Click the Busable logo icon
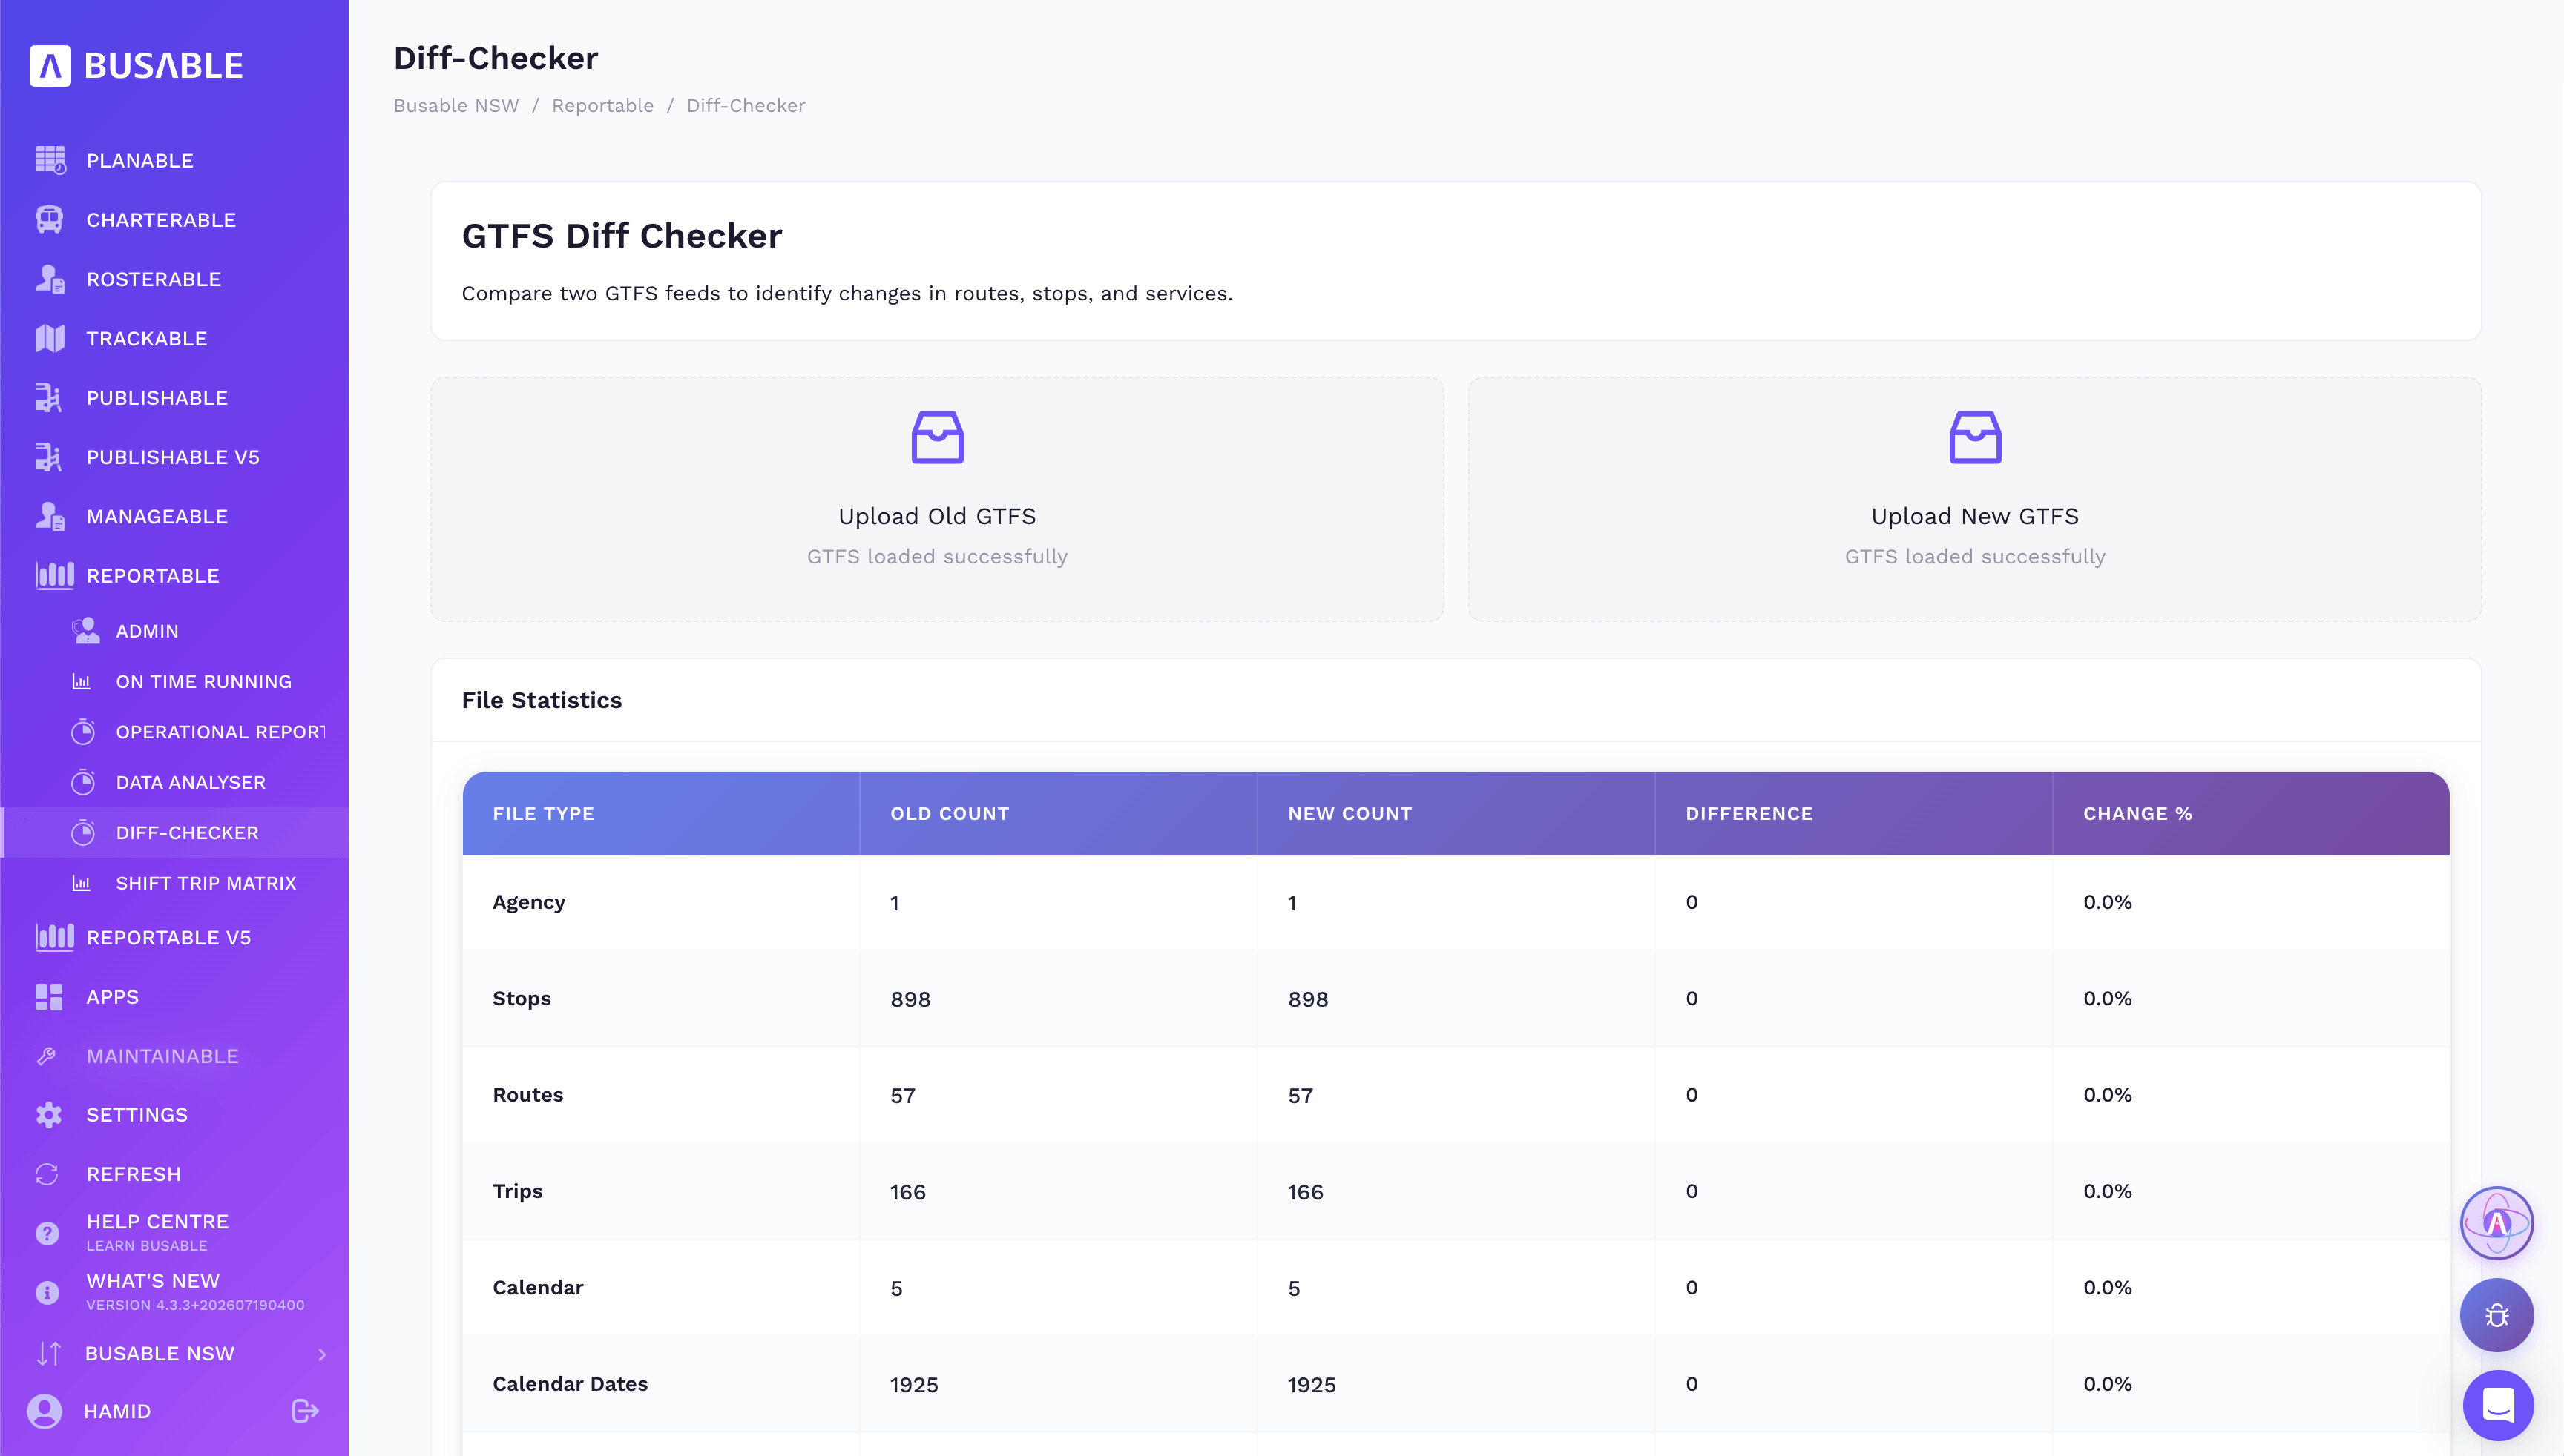 (x=50, y=66)
